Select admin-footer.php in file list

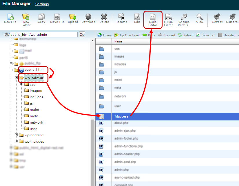pyautogui.click(x=126, y=139)
